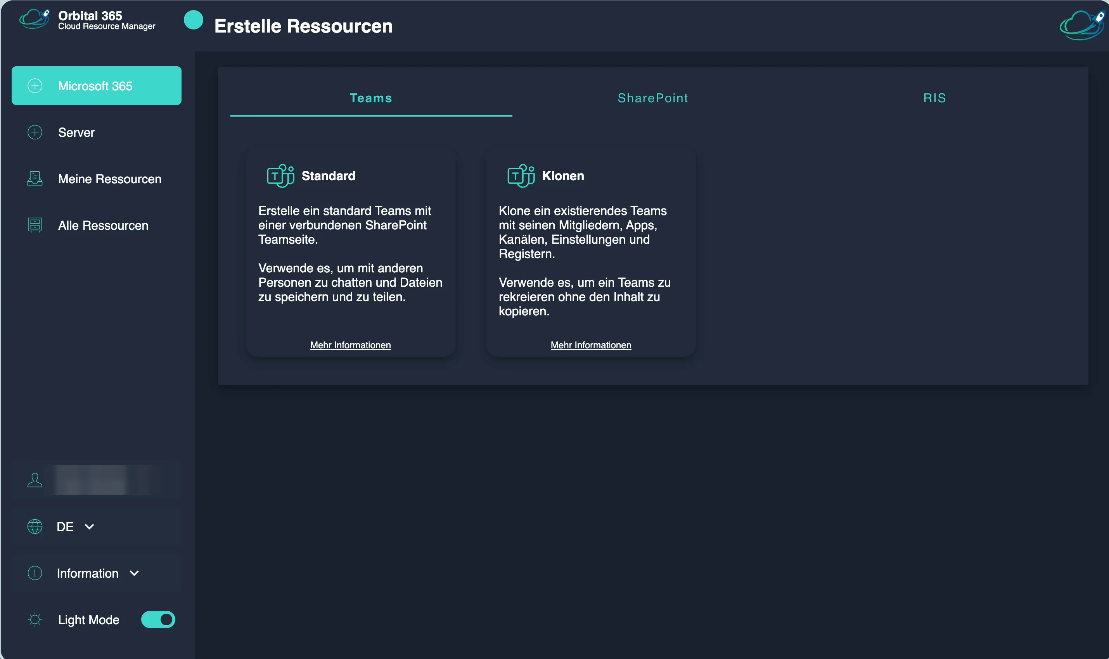The image size is (1109, 659).
Task: Click the text 'Klone ein existierendes Teams'
Action: 583,210
